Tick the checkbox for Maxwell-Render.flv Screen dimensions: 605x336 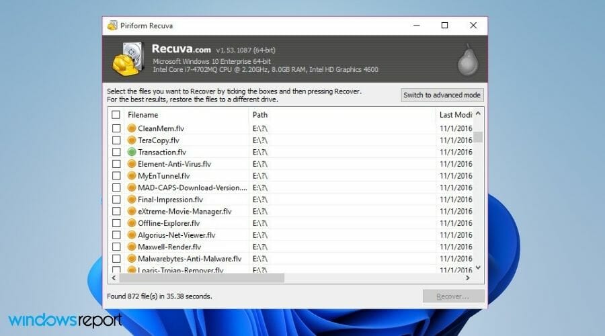point(116,247)
